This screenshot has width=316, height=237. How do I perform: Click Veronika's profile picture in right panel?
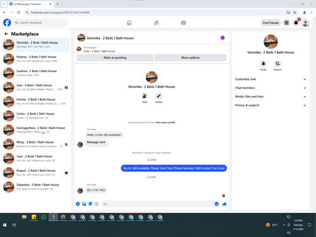click(x=270, y=42)
